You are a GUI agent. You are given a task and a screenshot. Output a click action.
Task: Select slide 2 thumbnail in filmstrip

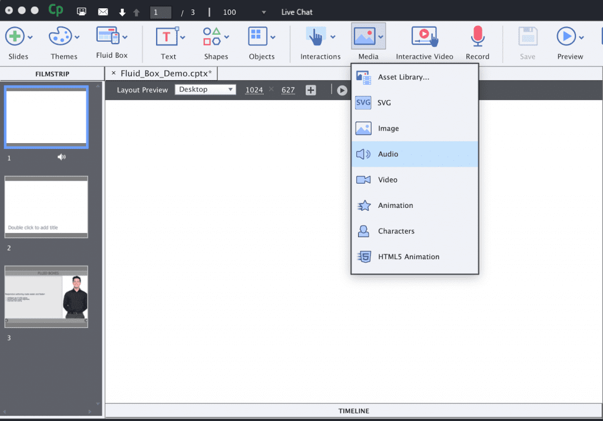[x=46, y=207]
